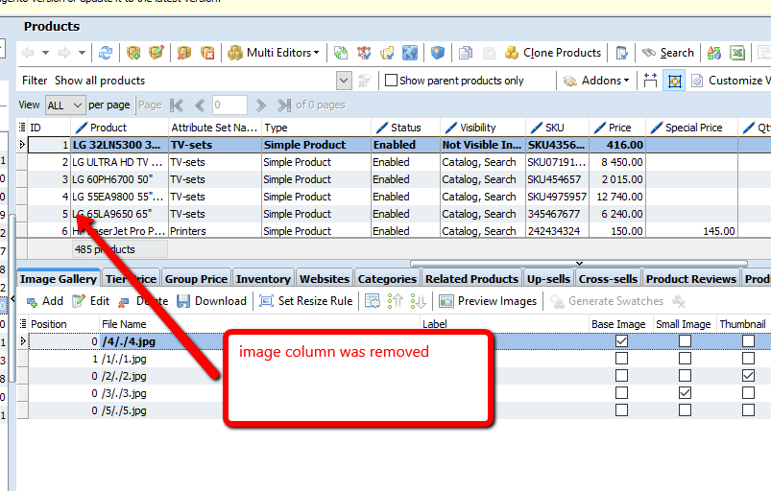Click gallery table settings icon after Set Resize Rule

coord(373,301)
